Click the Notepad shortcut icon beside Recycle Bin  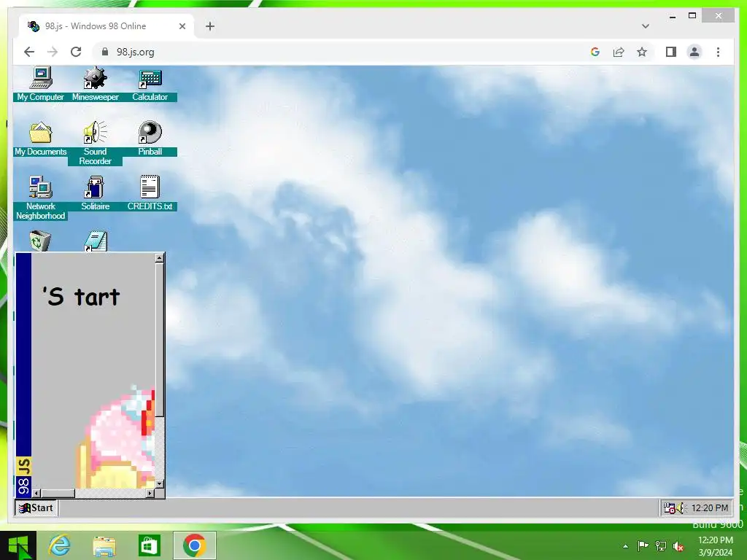pyautogui.click(x=96, y=241)
